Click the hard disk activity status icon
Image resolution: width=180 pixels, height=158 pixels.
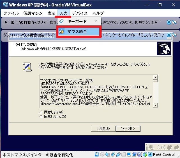click(97, 154)
